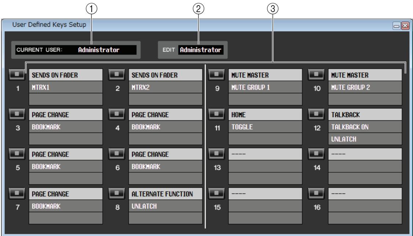Click the user defined key 15 button
413x236 pixels.
pos(216,194)
